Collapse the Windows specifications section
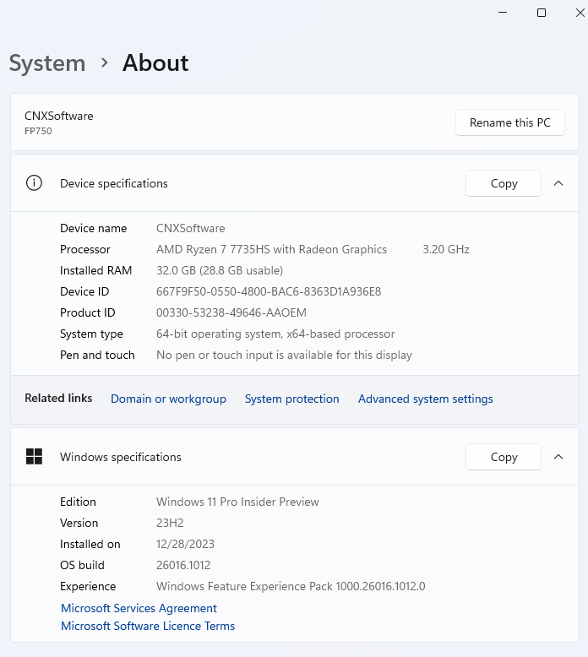 558,457
